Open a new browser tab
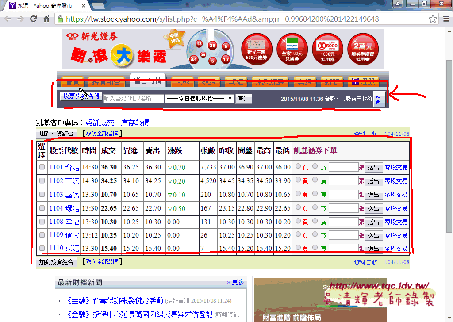Image resolution: width=453 pixels, height=322 pixels. pyautogui.click(x=98, y=5)
